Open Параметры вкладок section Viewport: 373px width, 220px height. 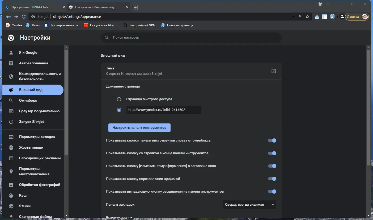(x=33, y=137)
